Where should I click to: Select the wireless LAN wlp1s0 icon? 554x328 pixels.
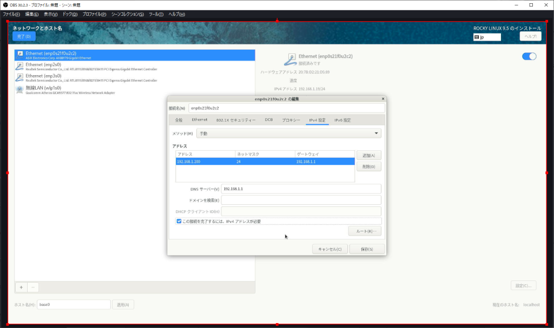pyautogui.click(x=19, y=89)
